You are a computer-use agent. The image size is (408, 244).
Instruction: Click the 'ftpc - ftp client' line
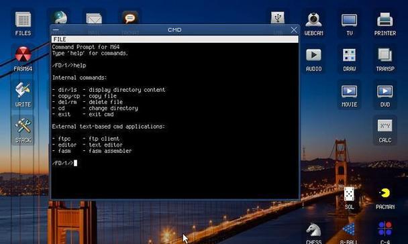pos(86,139)
